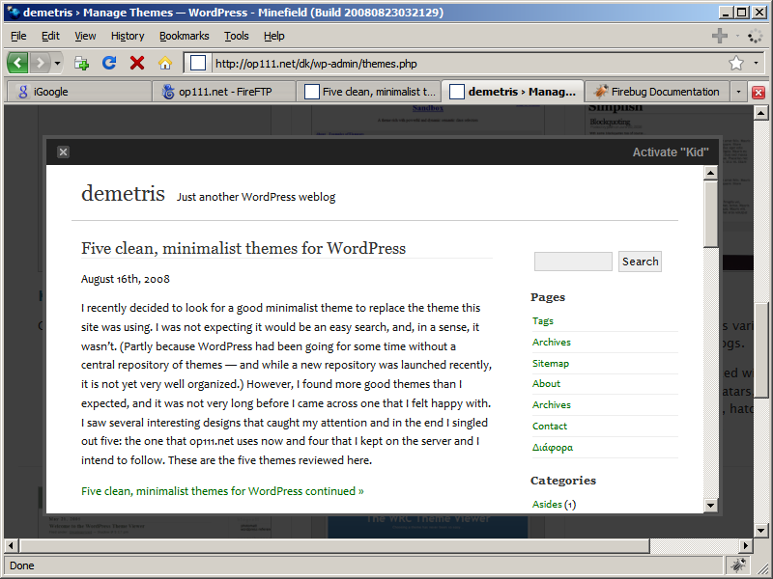Select the demetris Manage Themes tab

tap(513, 92)
